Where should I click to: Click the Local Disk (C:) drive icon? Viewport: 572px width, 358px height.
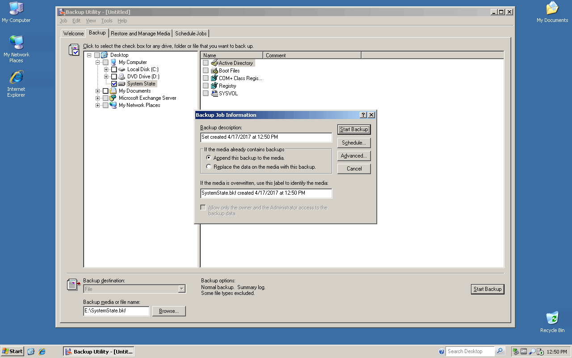pos(122,69)
